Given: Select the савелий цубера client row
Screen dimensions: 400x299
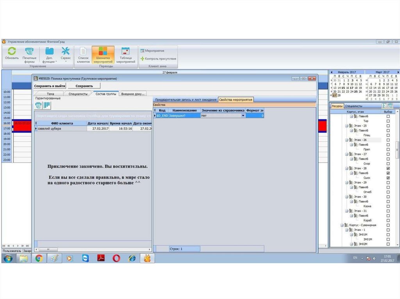Looking at the screenshot, I should [x=93, y=129].
